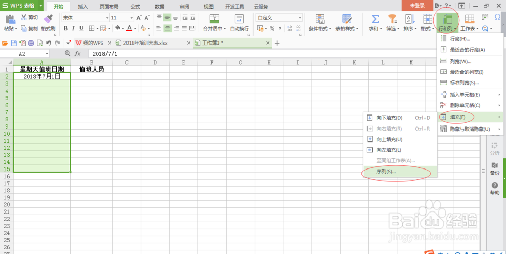506x254 pixels.
Task: Click the print icon in quick toolbar
Action: [x=31, y=43]
